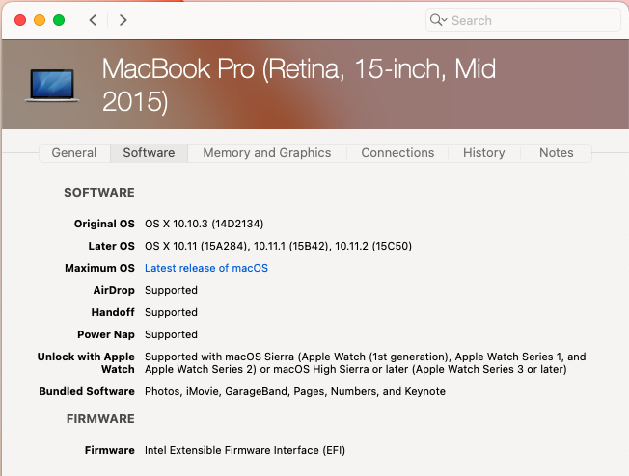The image size is (629, 476).
Task: Select the Software tab
Action: coord(149,153)
